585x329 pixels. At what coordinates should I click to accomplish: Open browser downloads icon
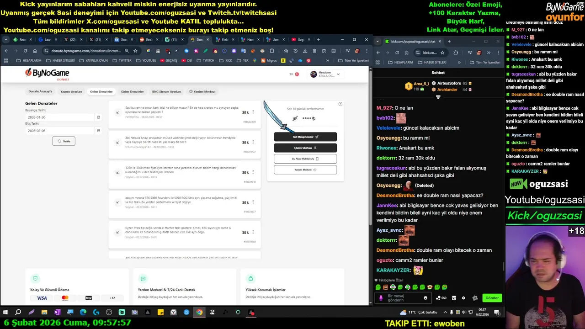point(305,51)
